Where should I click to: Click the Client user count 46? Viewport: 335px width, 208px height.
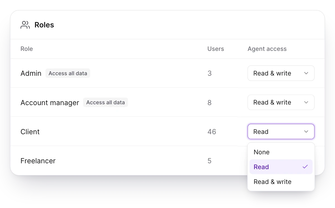click(212, 132)
